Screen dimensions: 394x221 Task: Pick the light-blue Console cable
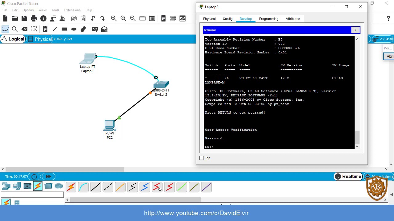click(83, 187)
